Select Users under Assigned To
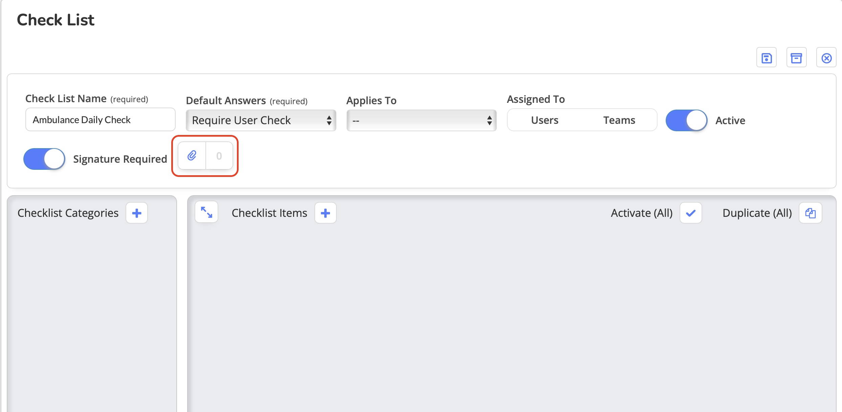Viewport: 842px width, 412px height. [x=545, y=120]
